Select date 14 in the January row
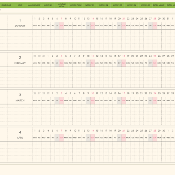Image resolution: width=175 pixels, height=175 pixels. 93,19
